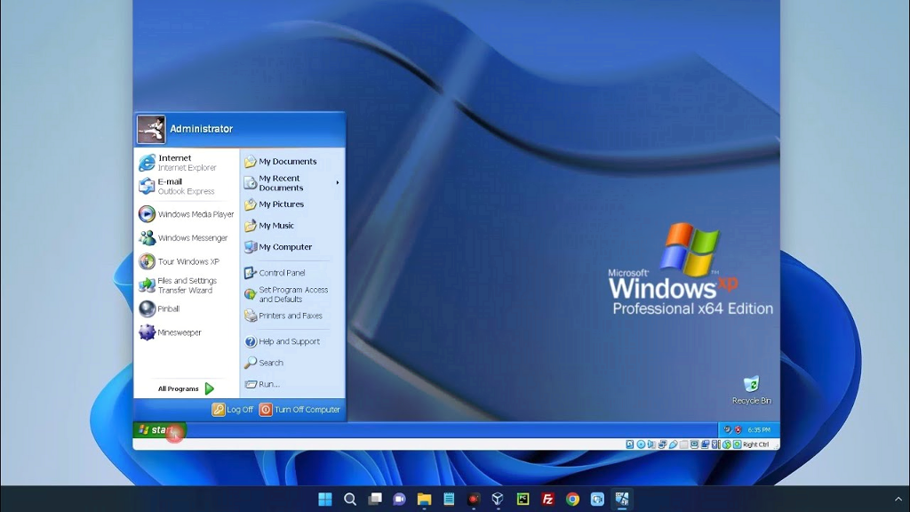Expand My Recent Documents submenu arrow
Screen dimensions: 910x512
(x=337, y=183)
